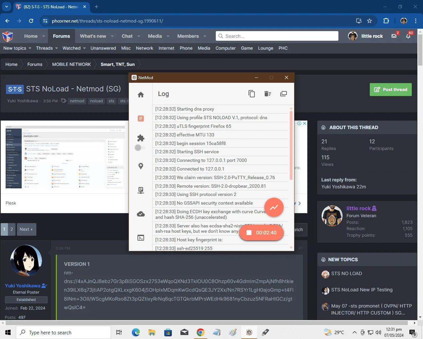Open the floating graph button in NetMod
423x339 pixels.
[274, 207]
